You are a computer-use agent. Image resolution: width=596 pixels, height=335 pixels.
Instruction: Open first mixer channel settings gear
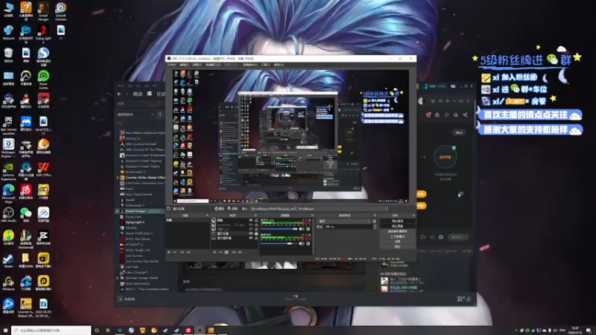(308, 229)
